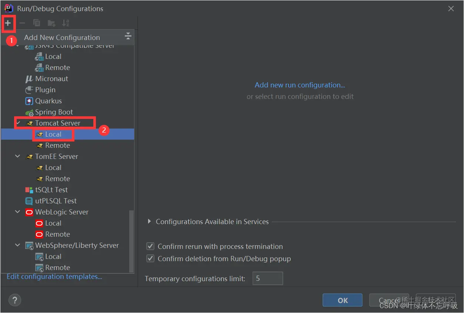
Task: Click the utPLSQL Test database icon
Action: (29, 201)
